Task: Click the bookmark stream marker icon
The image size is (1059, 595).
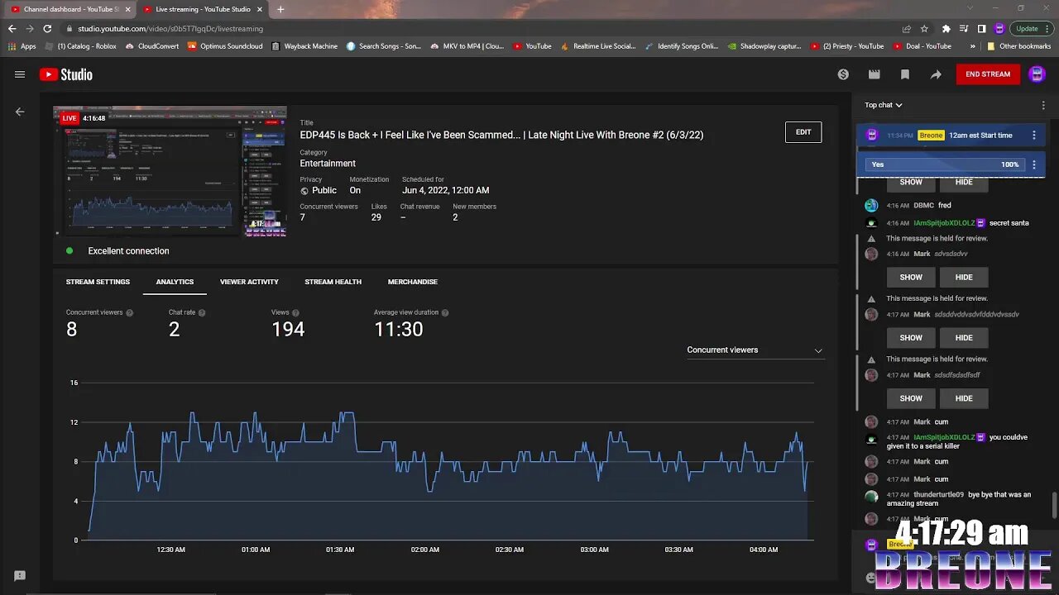Action: [905, 74]
